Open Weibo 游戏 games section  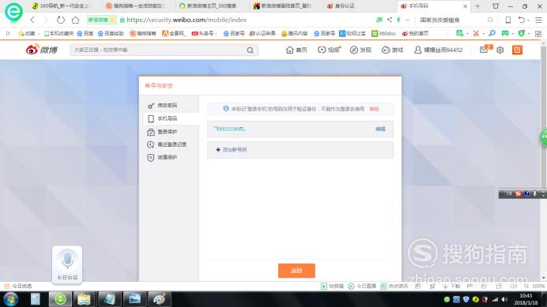392,51
